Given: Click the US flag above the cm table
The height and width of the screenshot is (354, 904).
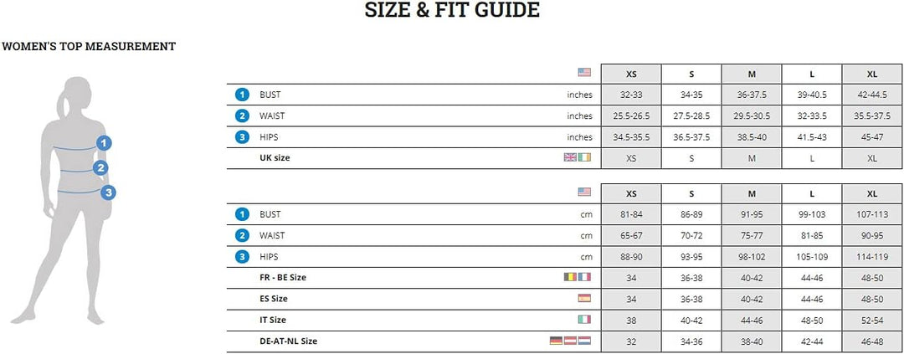Looking at the screenshot, I should [583, 192].
